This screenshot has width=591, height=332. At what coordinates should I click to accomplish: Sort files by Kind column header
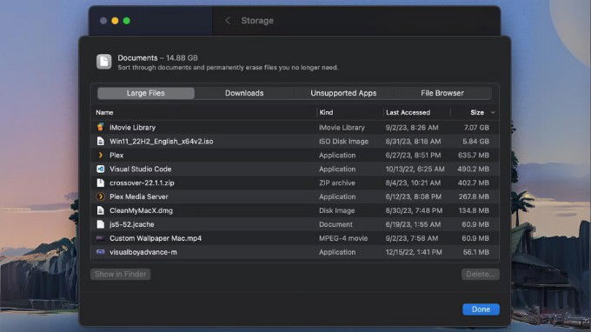pos(326,112)
